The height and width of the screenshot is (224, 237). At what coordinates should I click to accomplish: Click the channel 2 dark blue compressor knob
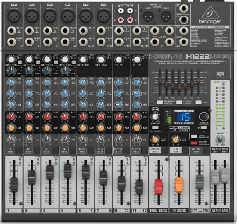[29, 70]
